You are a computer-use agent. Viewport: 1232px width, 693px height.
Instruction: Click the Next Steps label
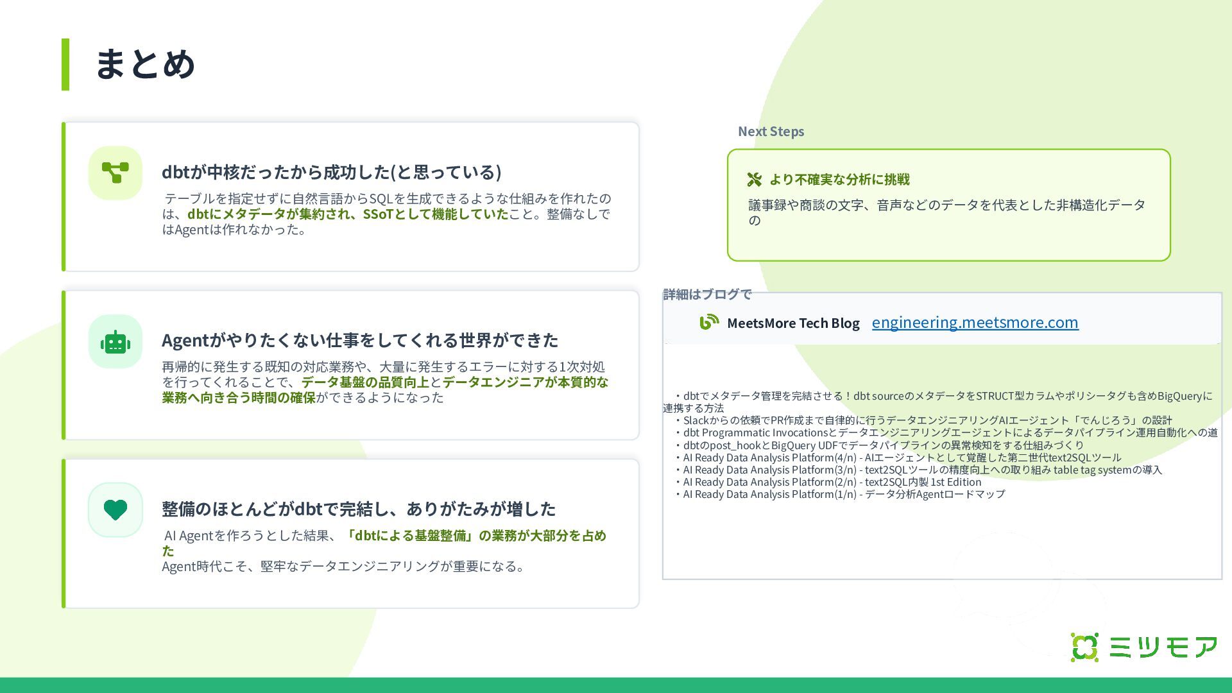(771, 132)
